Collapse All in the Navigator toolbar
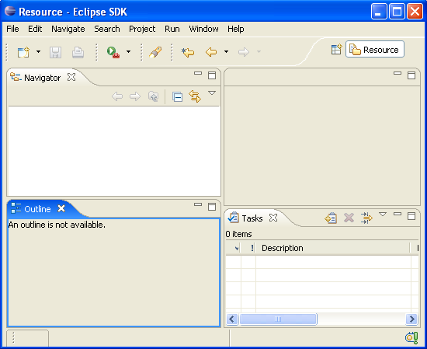Viewport: 427px width, 349px height. (x=177, y=96)
